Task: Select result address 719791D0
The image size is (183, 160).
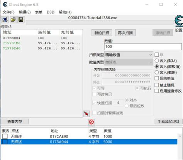Action: click(12, 43)
